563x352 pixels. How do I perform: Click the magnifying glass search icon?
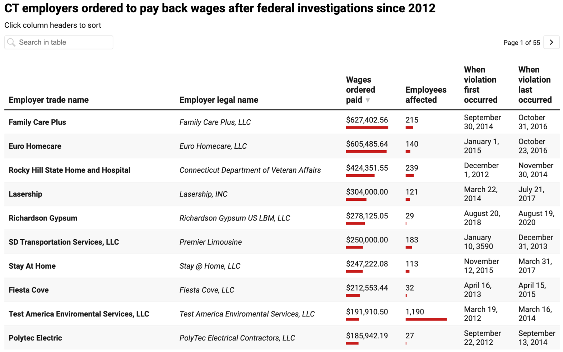(11, 42)
